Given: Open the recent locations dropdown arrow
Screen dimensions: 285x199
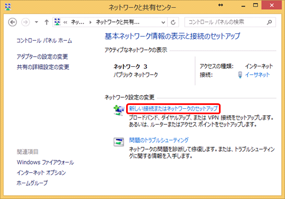Looking at the screenshot, I should (x=37, y=22).
